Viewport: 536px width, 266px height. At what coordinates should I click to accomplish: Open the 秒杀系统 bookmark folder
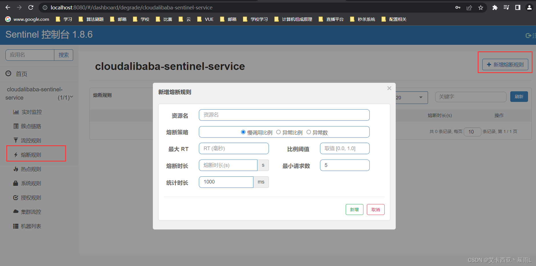click(362, 19)
